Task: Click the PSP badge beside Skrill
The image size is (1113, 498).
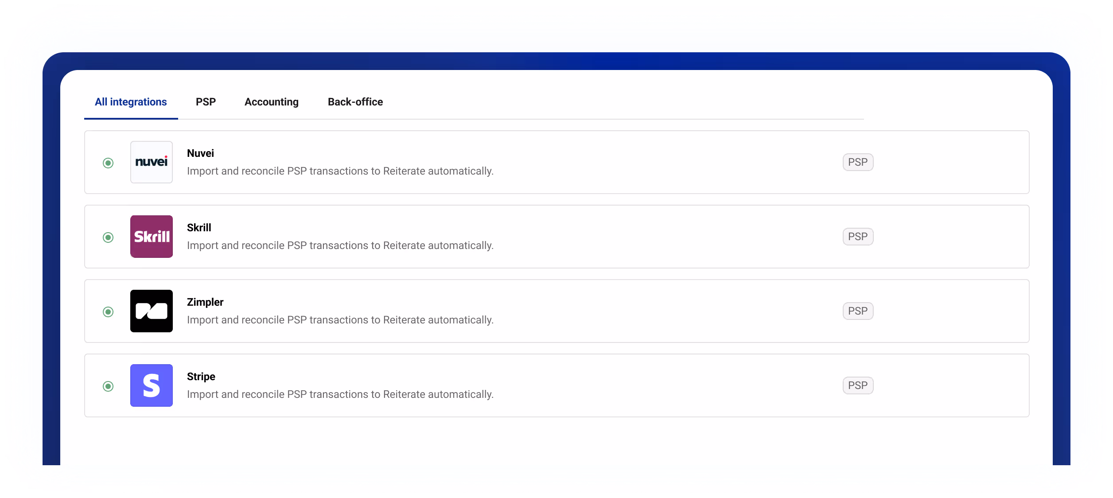Action: click(858, 236)
